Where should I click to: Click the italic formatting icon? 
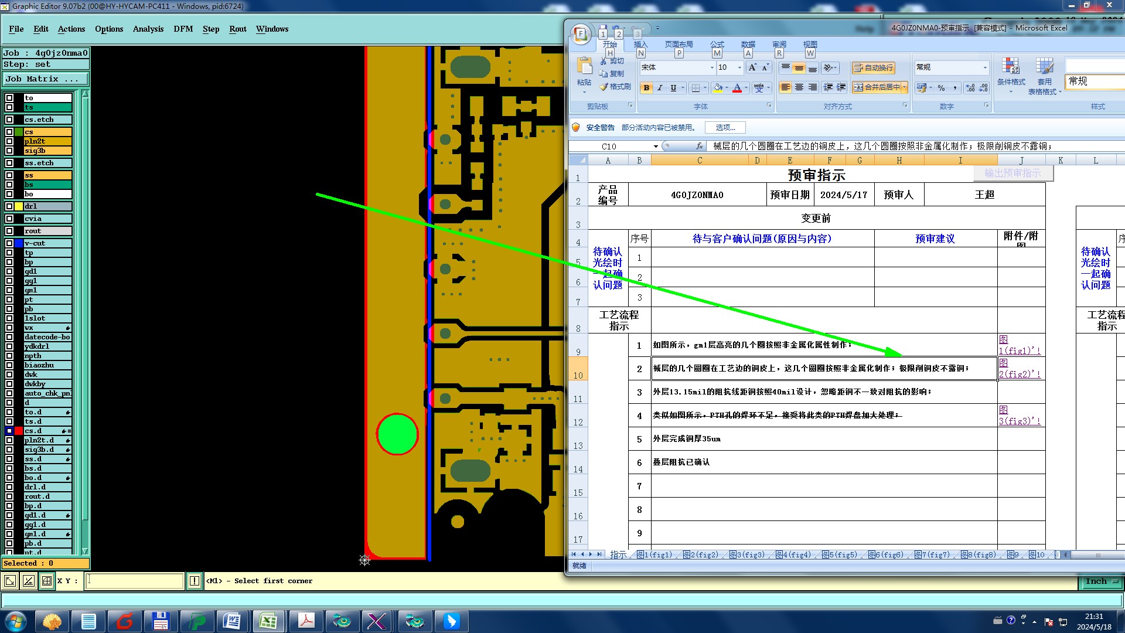click(x=660, y=88)
